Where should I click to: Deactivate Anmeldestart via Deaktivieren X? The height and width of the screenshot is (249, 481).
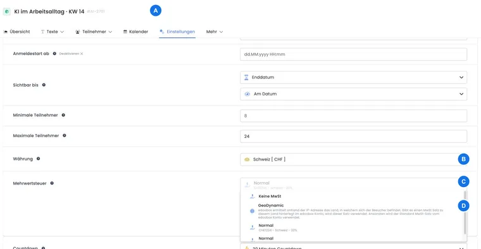(x=71, y=54)
